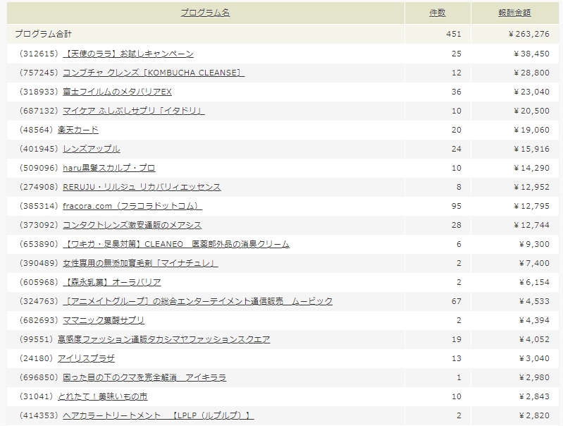
Task: Select reward amount ¥4,052
Action: (534, 340)
